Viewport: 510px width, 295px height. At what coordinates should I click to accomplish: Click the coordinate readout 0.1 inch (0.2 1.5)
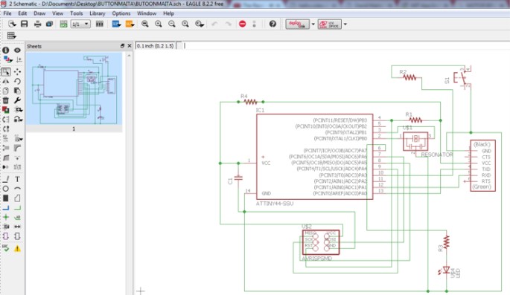(155, 46)
